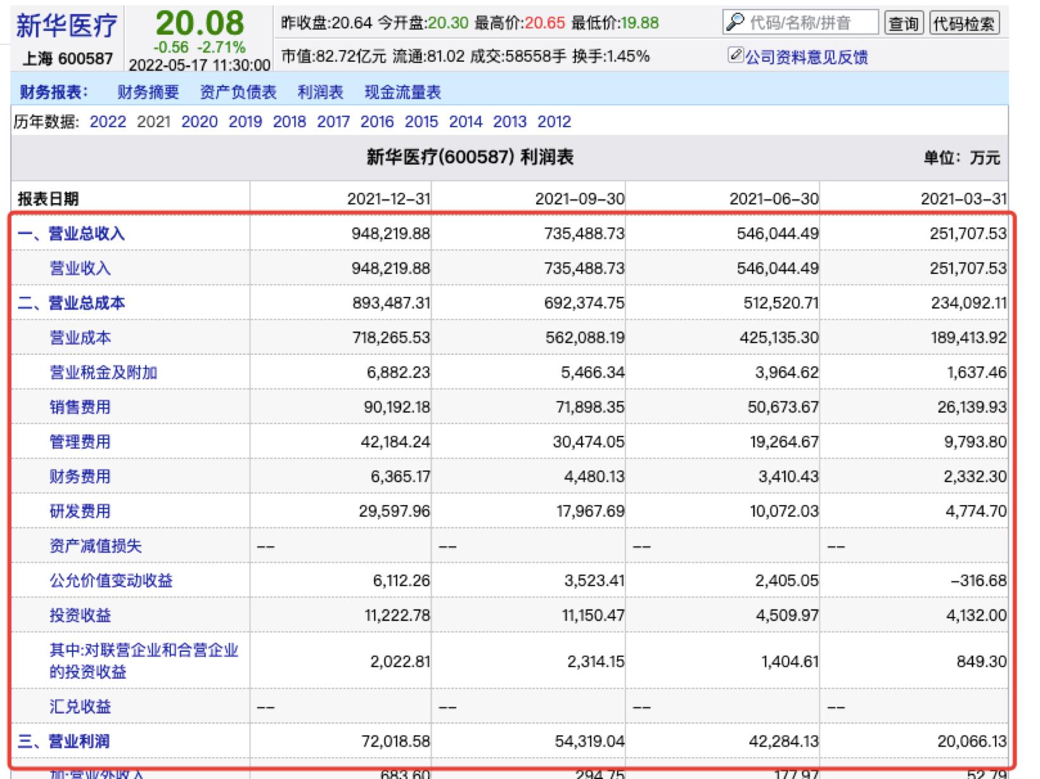Select the 利润表 tab
This screenshot has height=779, width=1040.
(x=319, y=92)
